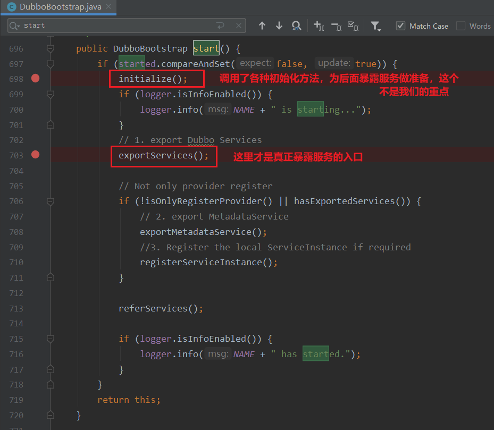Click the 'is starting...' string on line 700
Screen dimensions: 494x430
pos(316,109)
